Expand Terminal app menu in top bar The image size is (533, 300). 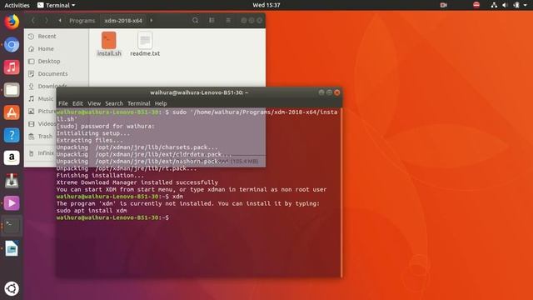57,5
